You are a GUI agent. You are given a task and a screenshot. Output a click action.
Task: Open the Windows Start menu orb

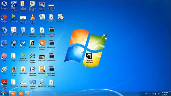tap(3, 94)
